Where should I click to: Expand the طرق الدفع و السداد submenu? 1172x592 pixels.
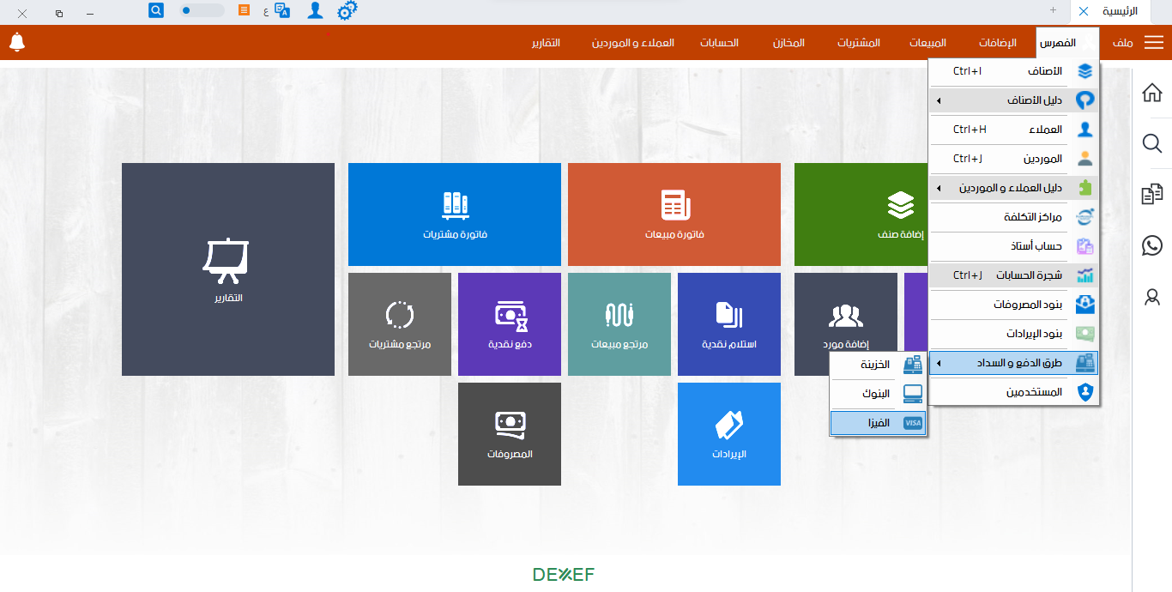pos(1013,363)
